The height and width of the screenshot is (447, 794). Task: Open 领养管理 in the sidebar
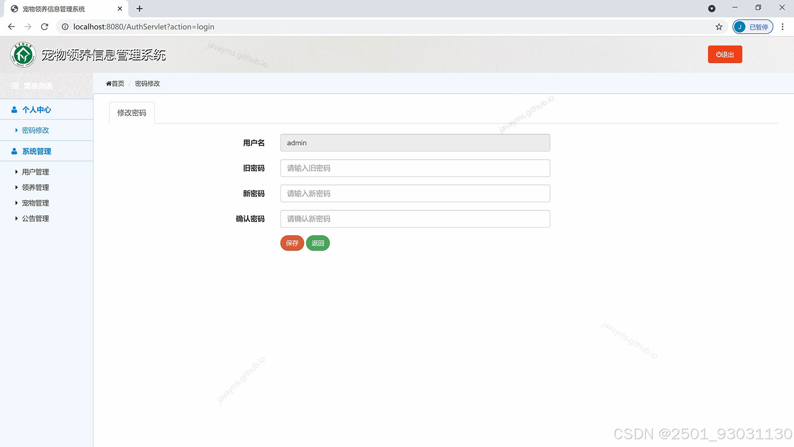[35, 187]
